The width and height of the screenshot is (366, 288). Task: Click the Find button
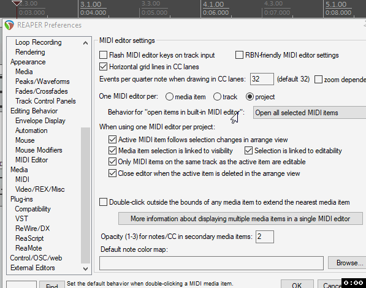pyautogui.click(x=52, y=285)
